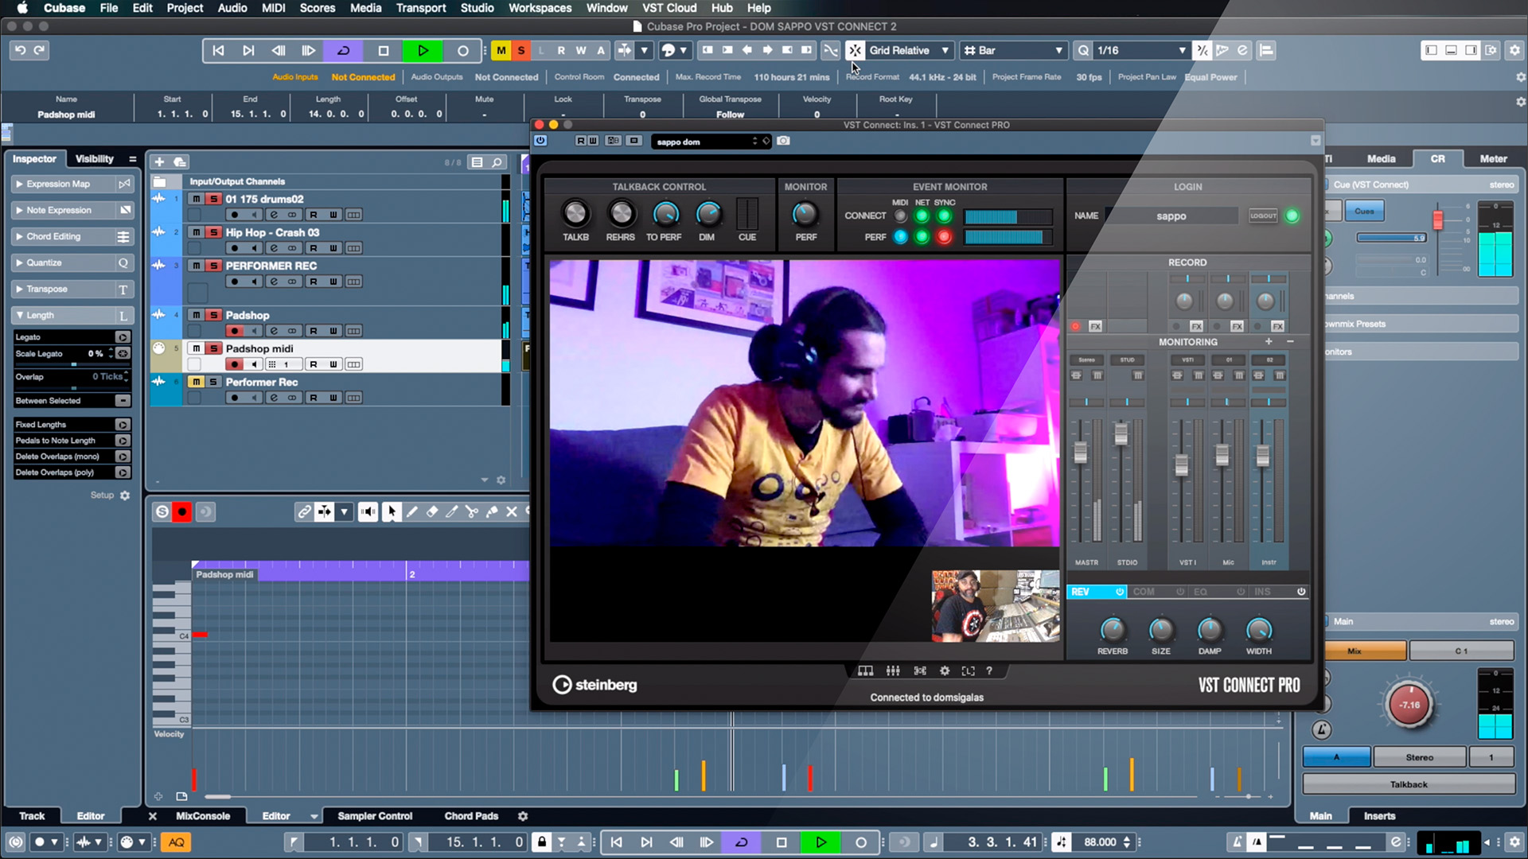Go to previous marker in top transport
This screenshot has height=859, width=1528.
218,50
